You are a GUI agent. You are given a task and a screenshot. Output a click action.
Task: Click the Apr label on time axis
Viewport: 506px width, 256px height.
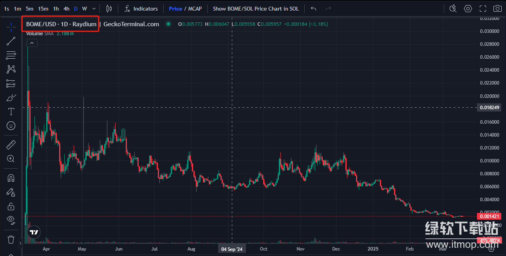click(x=46, y=249)
